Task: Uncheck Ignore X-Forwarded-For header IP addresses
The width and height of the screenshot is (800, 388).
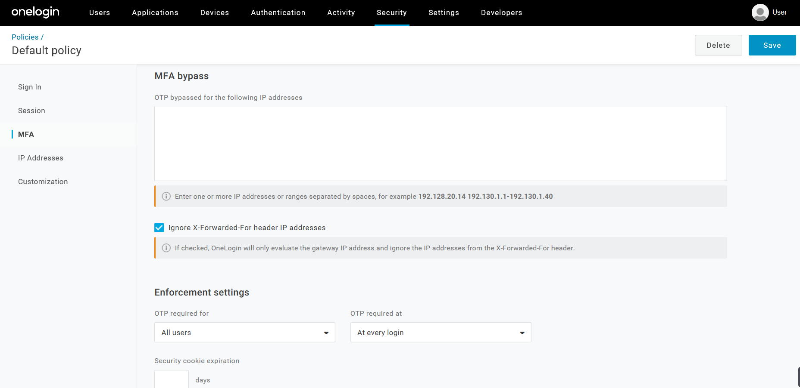Action: 159,228
